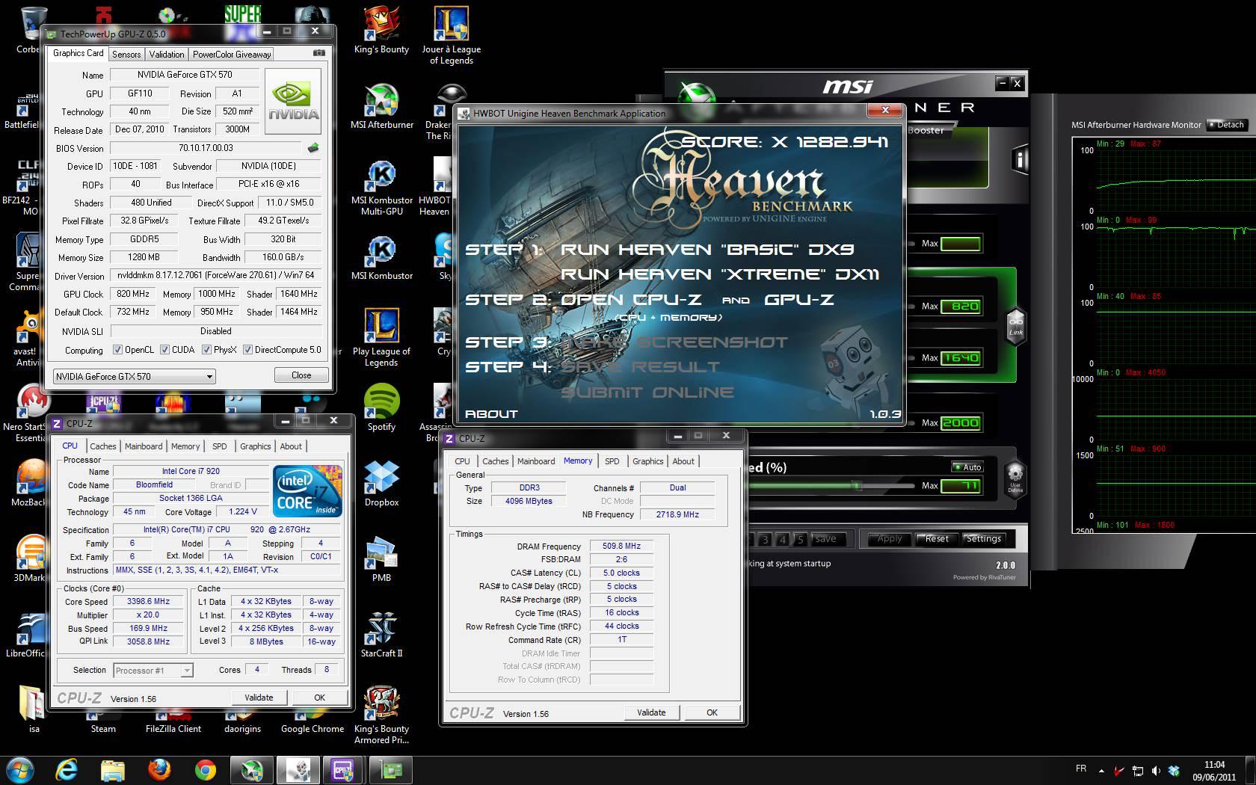
Task: Open Windows Explorer from the taskbar
Action: (x=113, y=770)
